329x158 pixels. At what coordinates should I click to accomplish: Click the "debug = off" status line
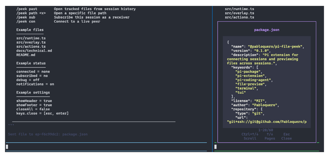[28, 80]
